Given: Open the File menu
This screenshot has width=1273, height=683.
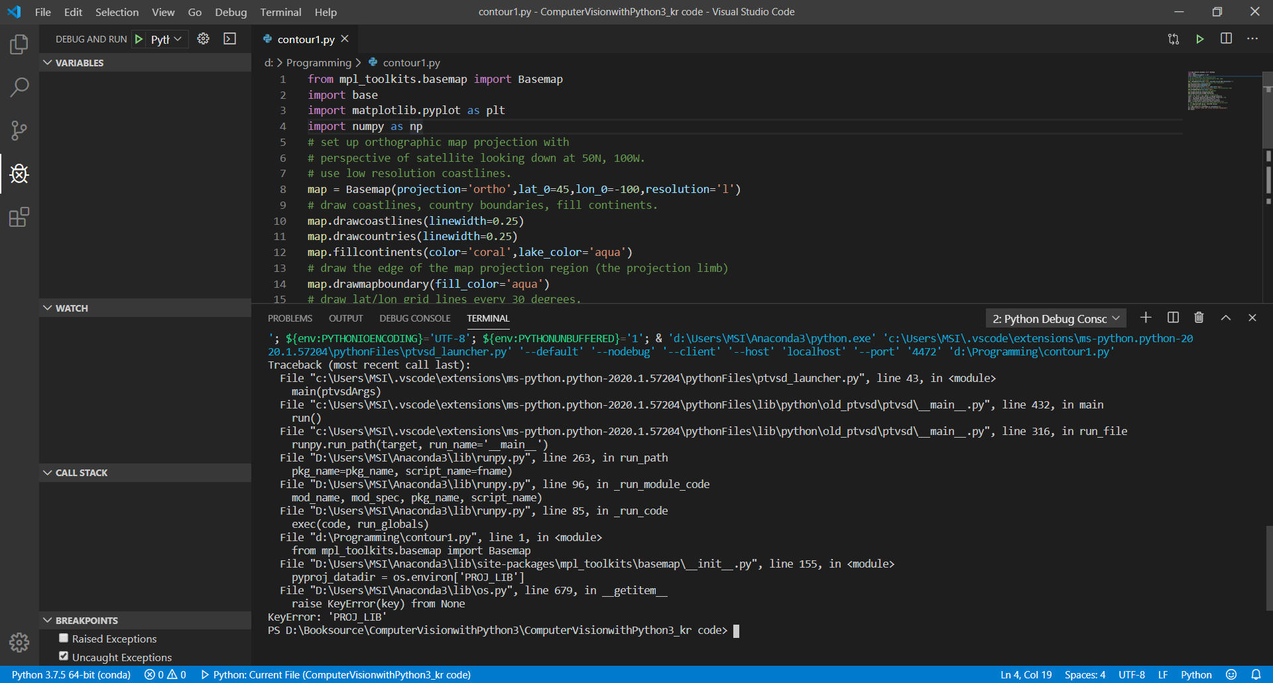Looking at the screenshot, I should click(x=42, y=12).
